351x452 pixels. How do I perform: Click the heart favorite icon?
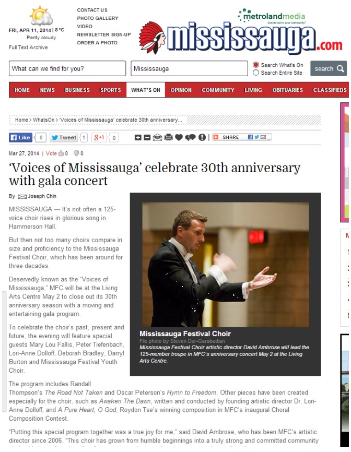tap(179, 137)
